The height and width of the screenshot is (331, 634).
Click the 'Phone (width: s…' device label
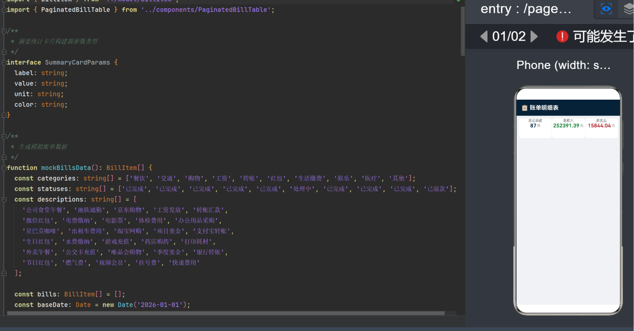click(x=563, y=65)
